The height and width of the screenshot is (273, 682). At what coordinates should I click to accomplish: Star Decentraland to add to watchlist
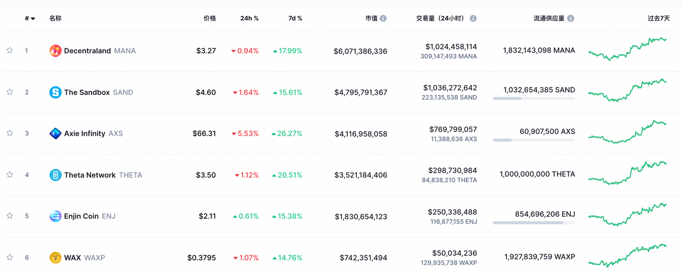(10, 51)
